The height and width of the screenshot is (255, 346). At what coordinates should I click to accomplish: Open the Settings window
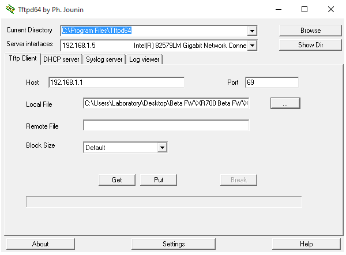pos(174,244)
